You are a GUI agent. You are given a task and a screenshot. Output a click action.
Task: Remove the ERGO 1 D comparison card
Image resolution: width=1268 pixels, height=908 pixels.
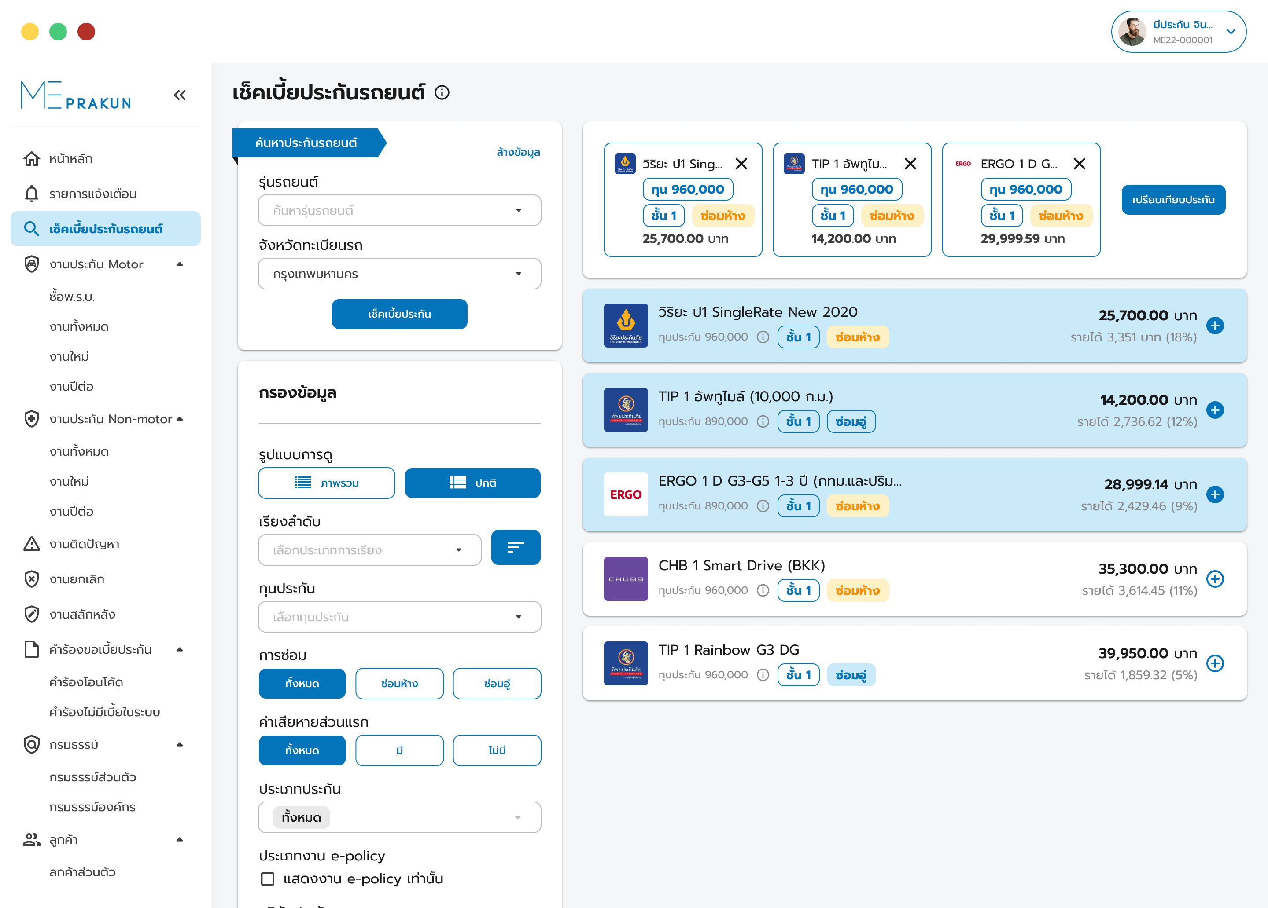(x=1079, y=164)
